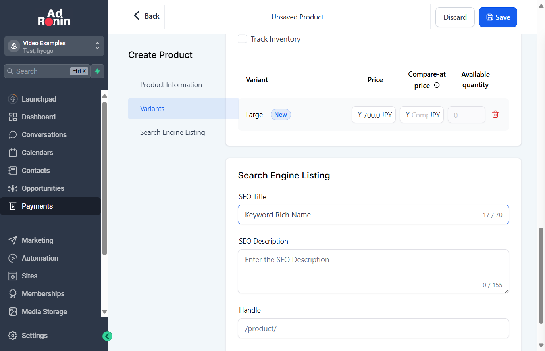The image size is (545, 351).
Task: Discard the product changes
Action: 455,17
